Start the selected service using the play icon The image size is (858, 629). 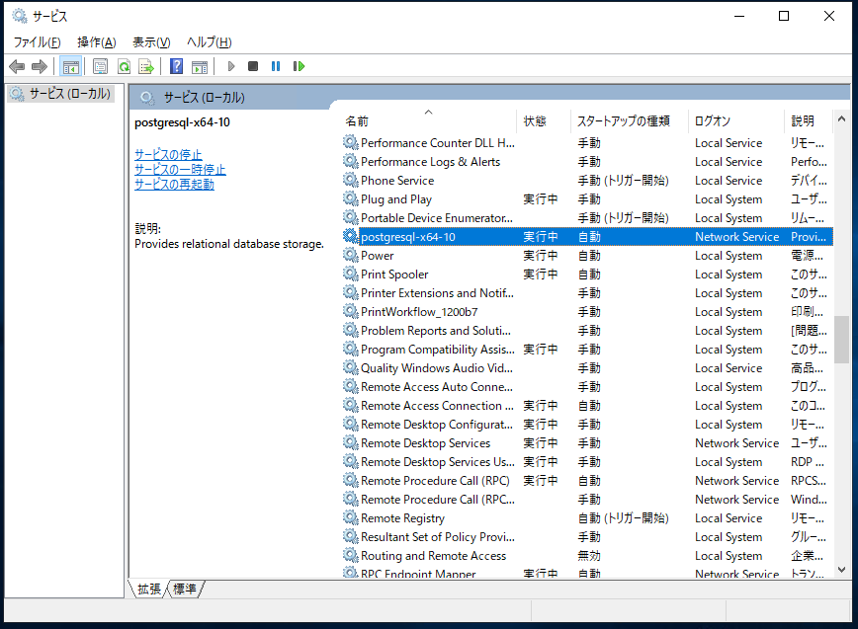[x=230, y=66]
